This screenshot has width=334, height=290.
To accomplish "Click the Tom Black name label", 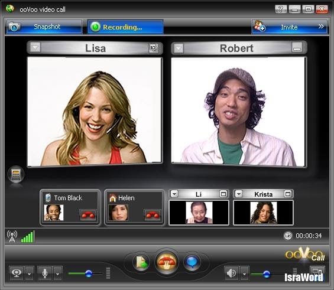I will 68,198.
